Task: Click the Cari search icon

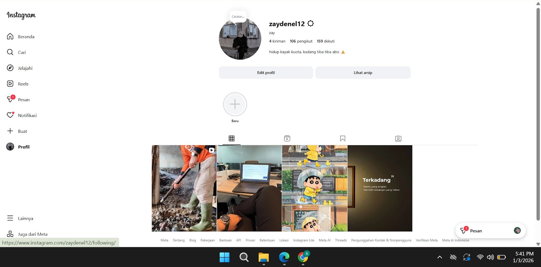Action: pos(10,52)
